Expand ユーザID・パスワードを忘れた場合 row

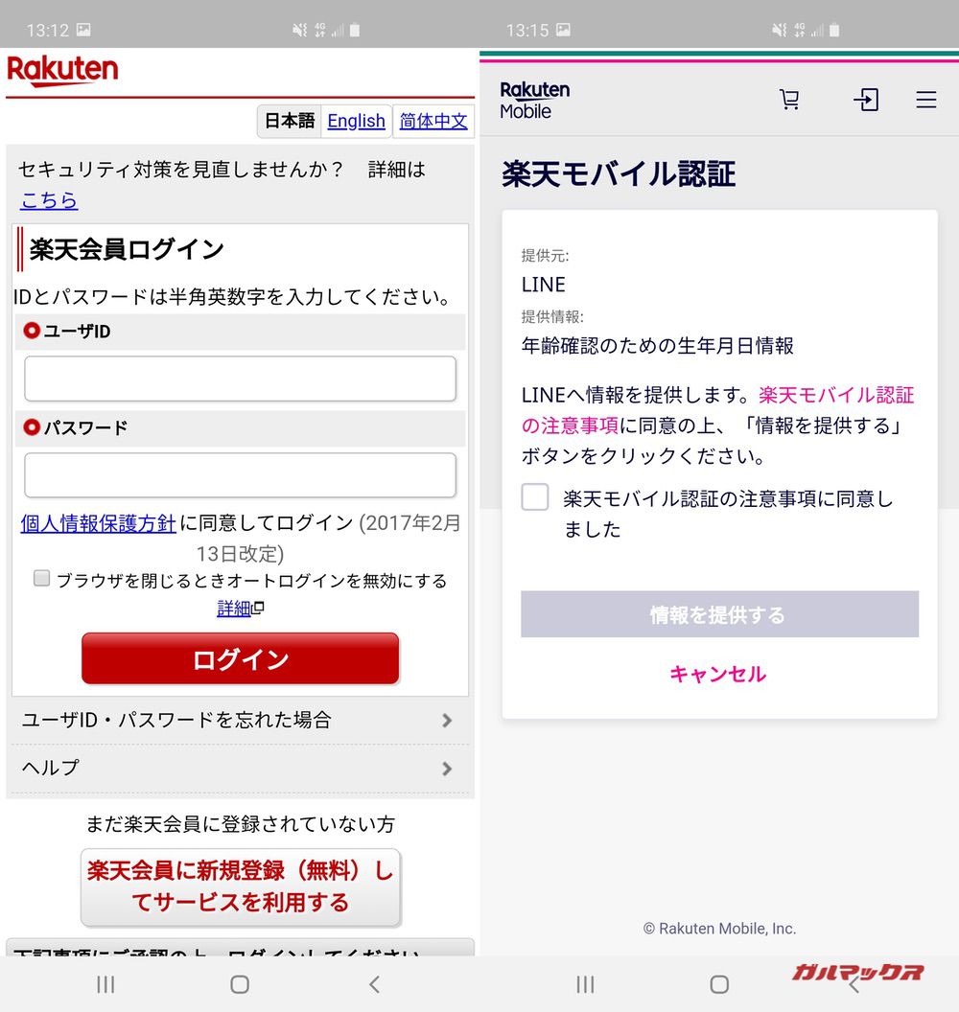click(240, 720)
